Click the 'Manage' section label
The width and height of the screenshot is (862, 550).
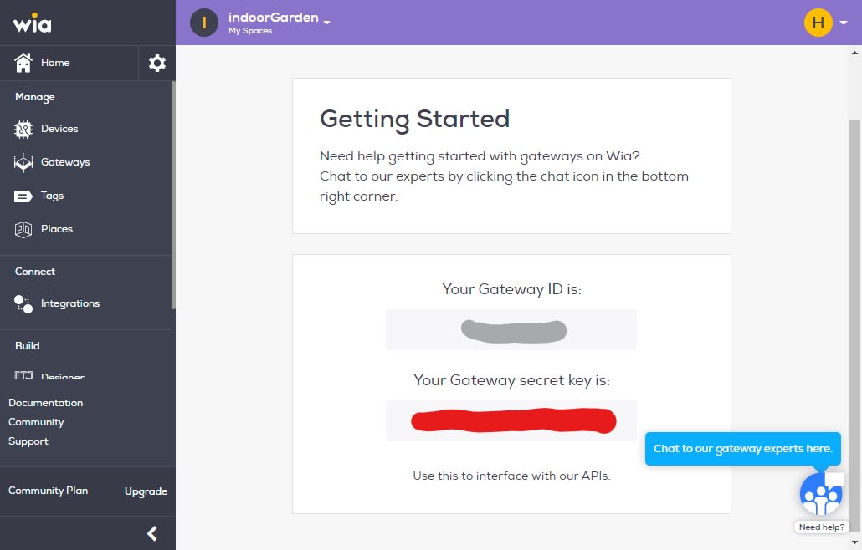coord(34,97)
